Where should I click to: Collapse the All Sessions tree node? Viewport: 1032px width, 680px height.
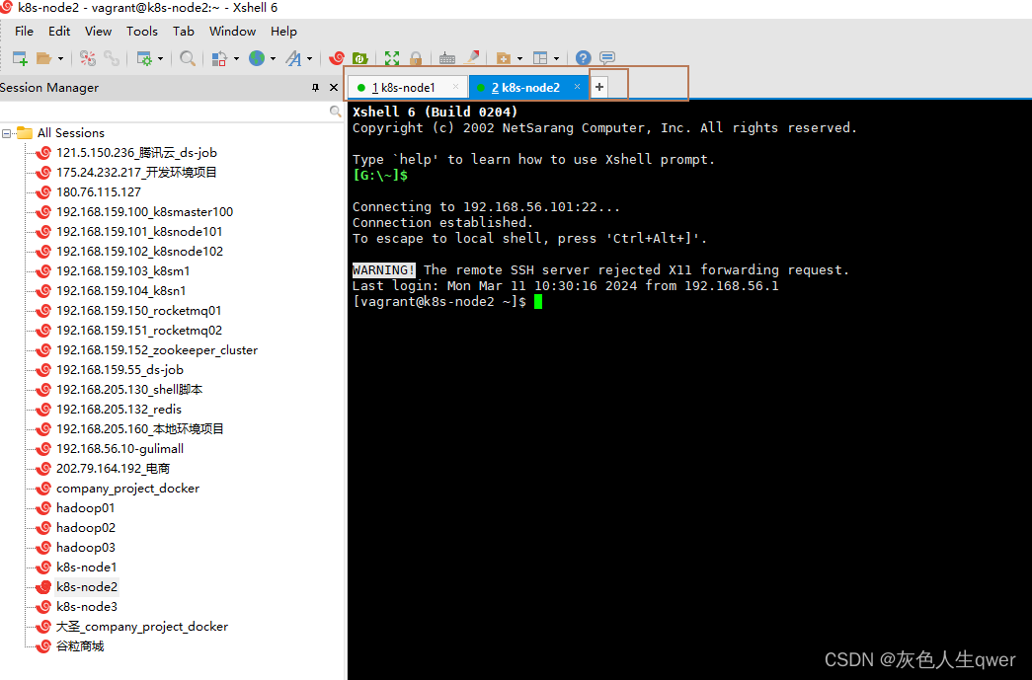(x=8, y=132)
